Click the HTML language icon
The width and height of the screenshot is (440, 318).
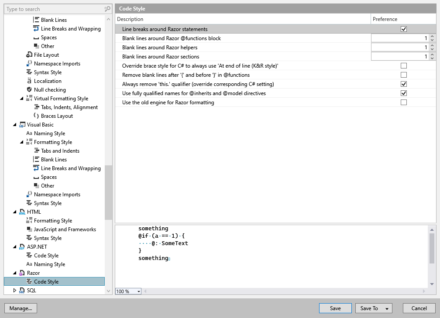pyautogui.click(x=22, y=212)
